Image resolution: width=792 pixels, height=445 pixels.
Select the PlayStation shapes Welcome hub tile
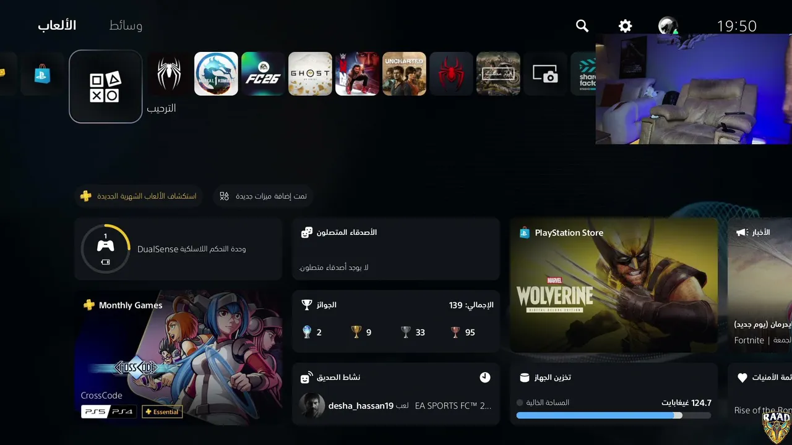tap(106, 87)
